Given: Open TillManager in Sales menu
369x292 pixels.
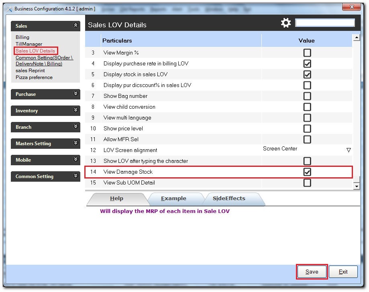Looking at the screenshot, I should click(x=29, y=44).
